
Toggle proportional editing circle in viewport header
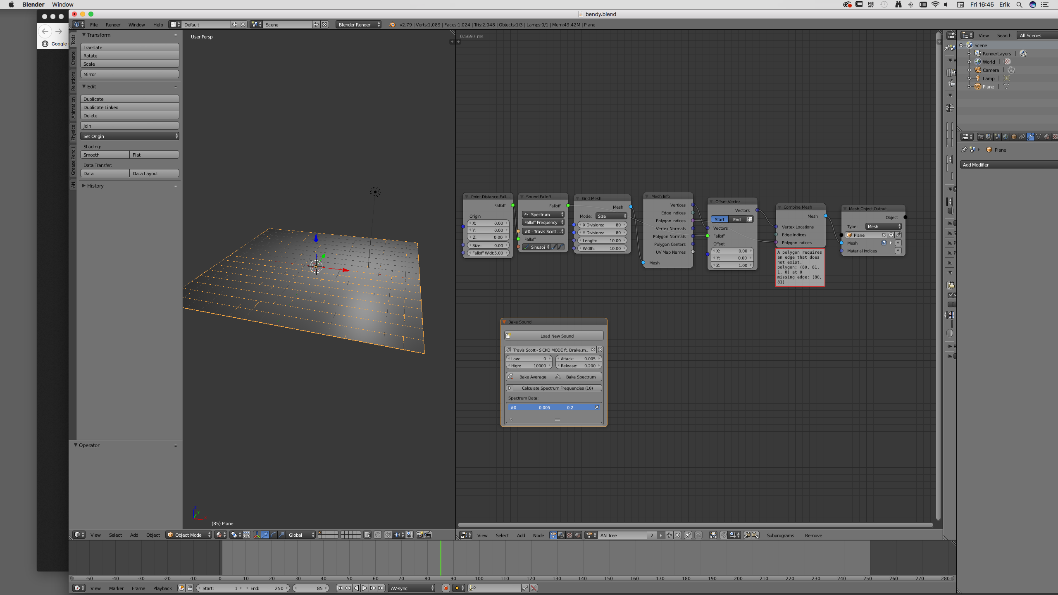coord(378,535)
